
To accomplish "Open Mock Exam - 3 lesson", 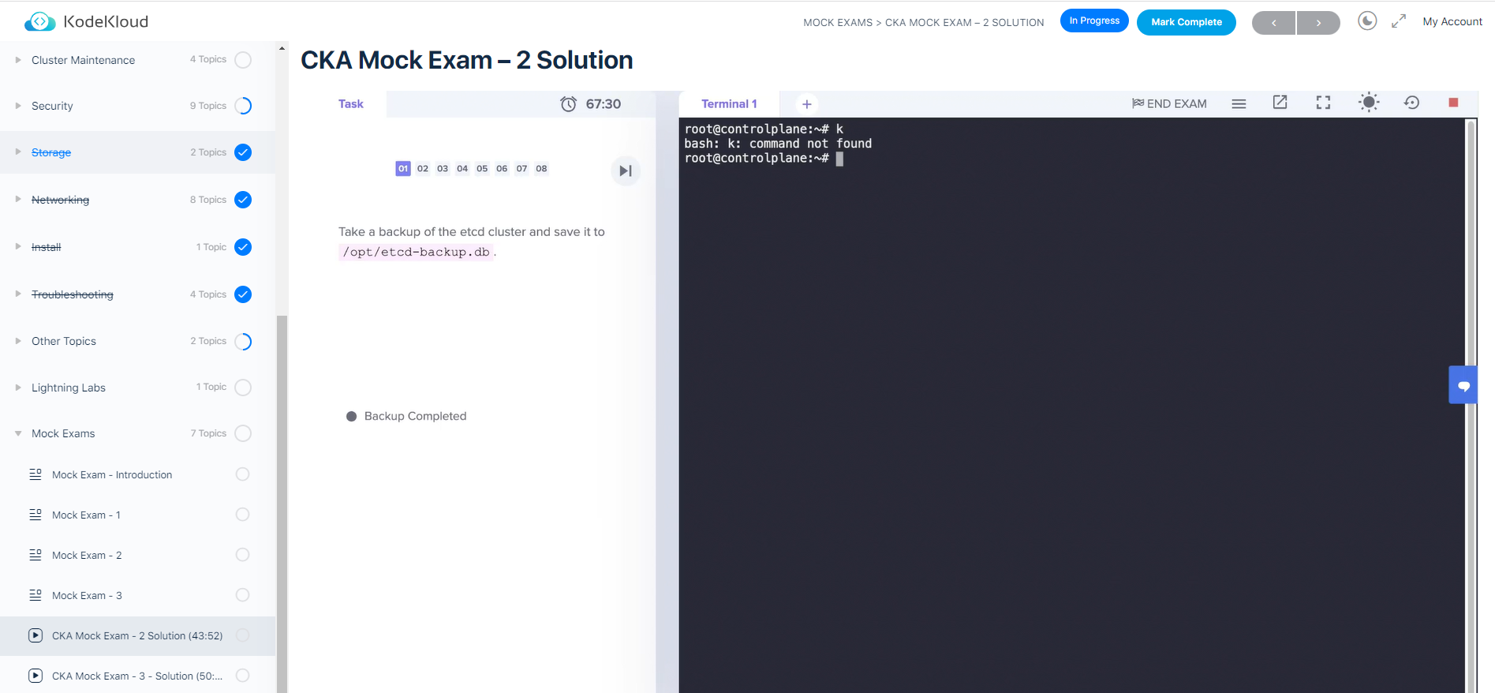I will (x=87, y=595).
